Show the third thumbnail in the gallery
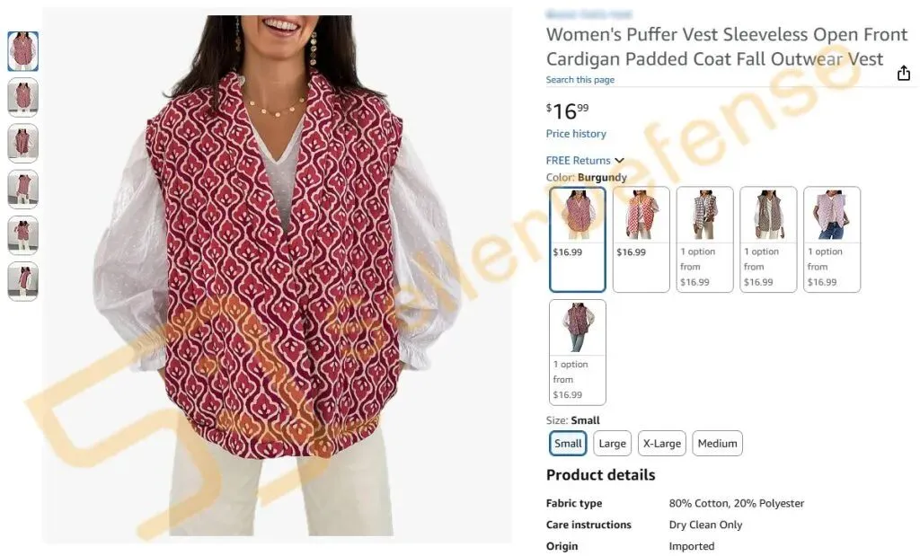 (22, 143)
